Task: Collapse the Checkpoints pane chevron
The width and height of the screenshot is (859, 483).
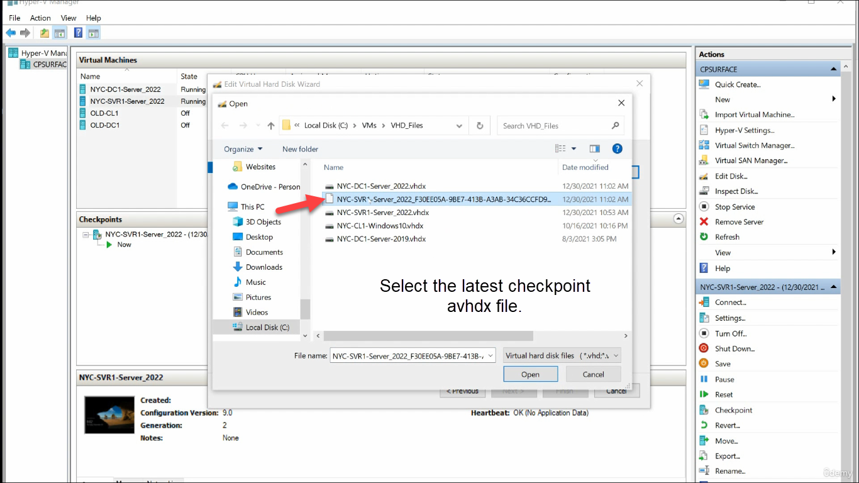Action: tap(679, 219)
